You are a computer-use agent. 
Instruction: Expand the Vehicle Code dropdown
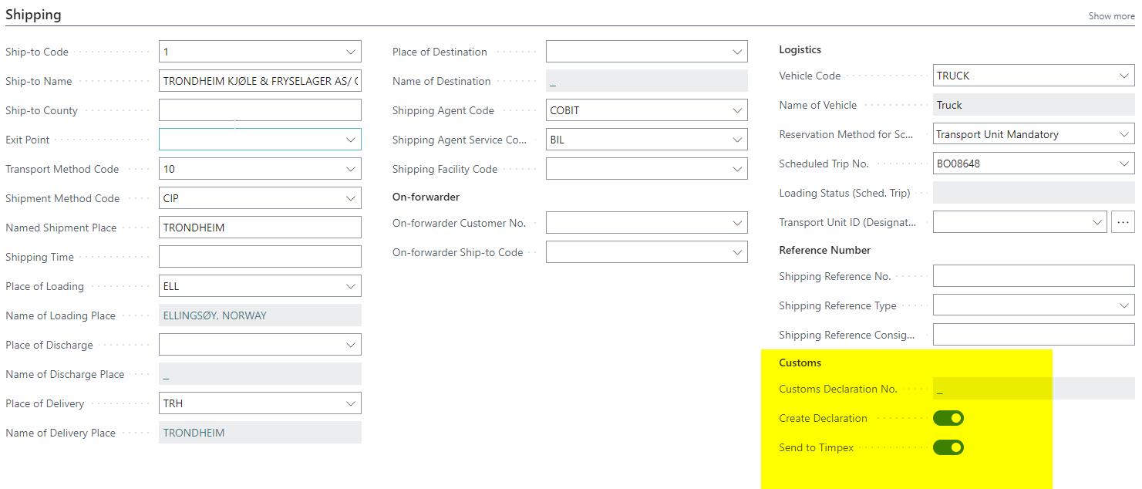point(1124,76)
